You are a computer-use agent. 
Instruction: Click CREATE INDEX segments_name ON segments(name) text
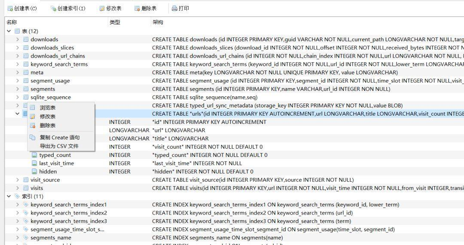point(217,238)
